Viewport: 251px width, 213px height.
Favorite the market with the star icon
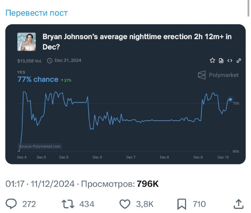(212, 61)
